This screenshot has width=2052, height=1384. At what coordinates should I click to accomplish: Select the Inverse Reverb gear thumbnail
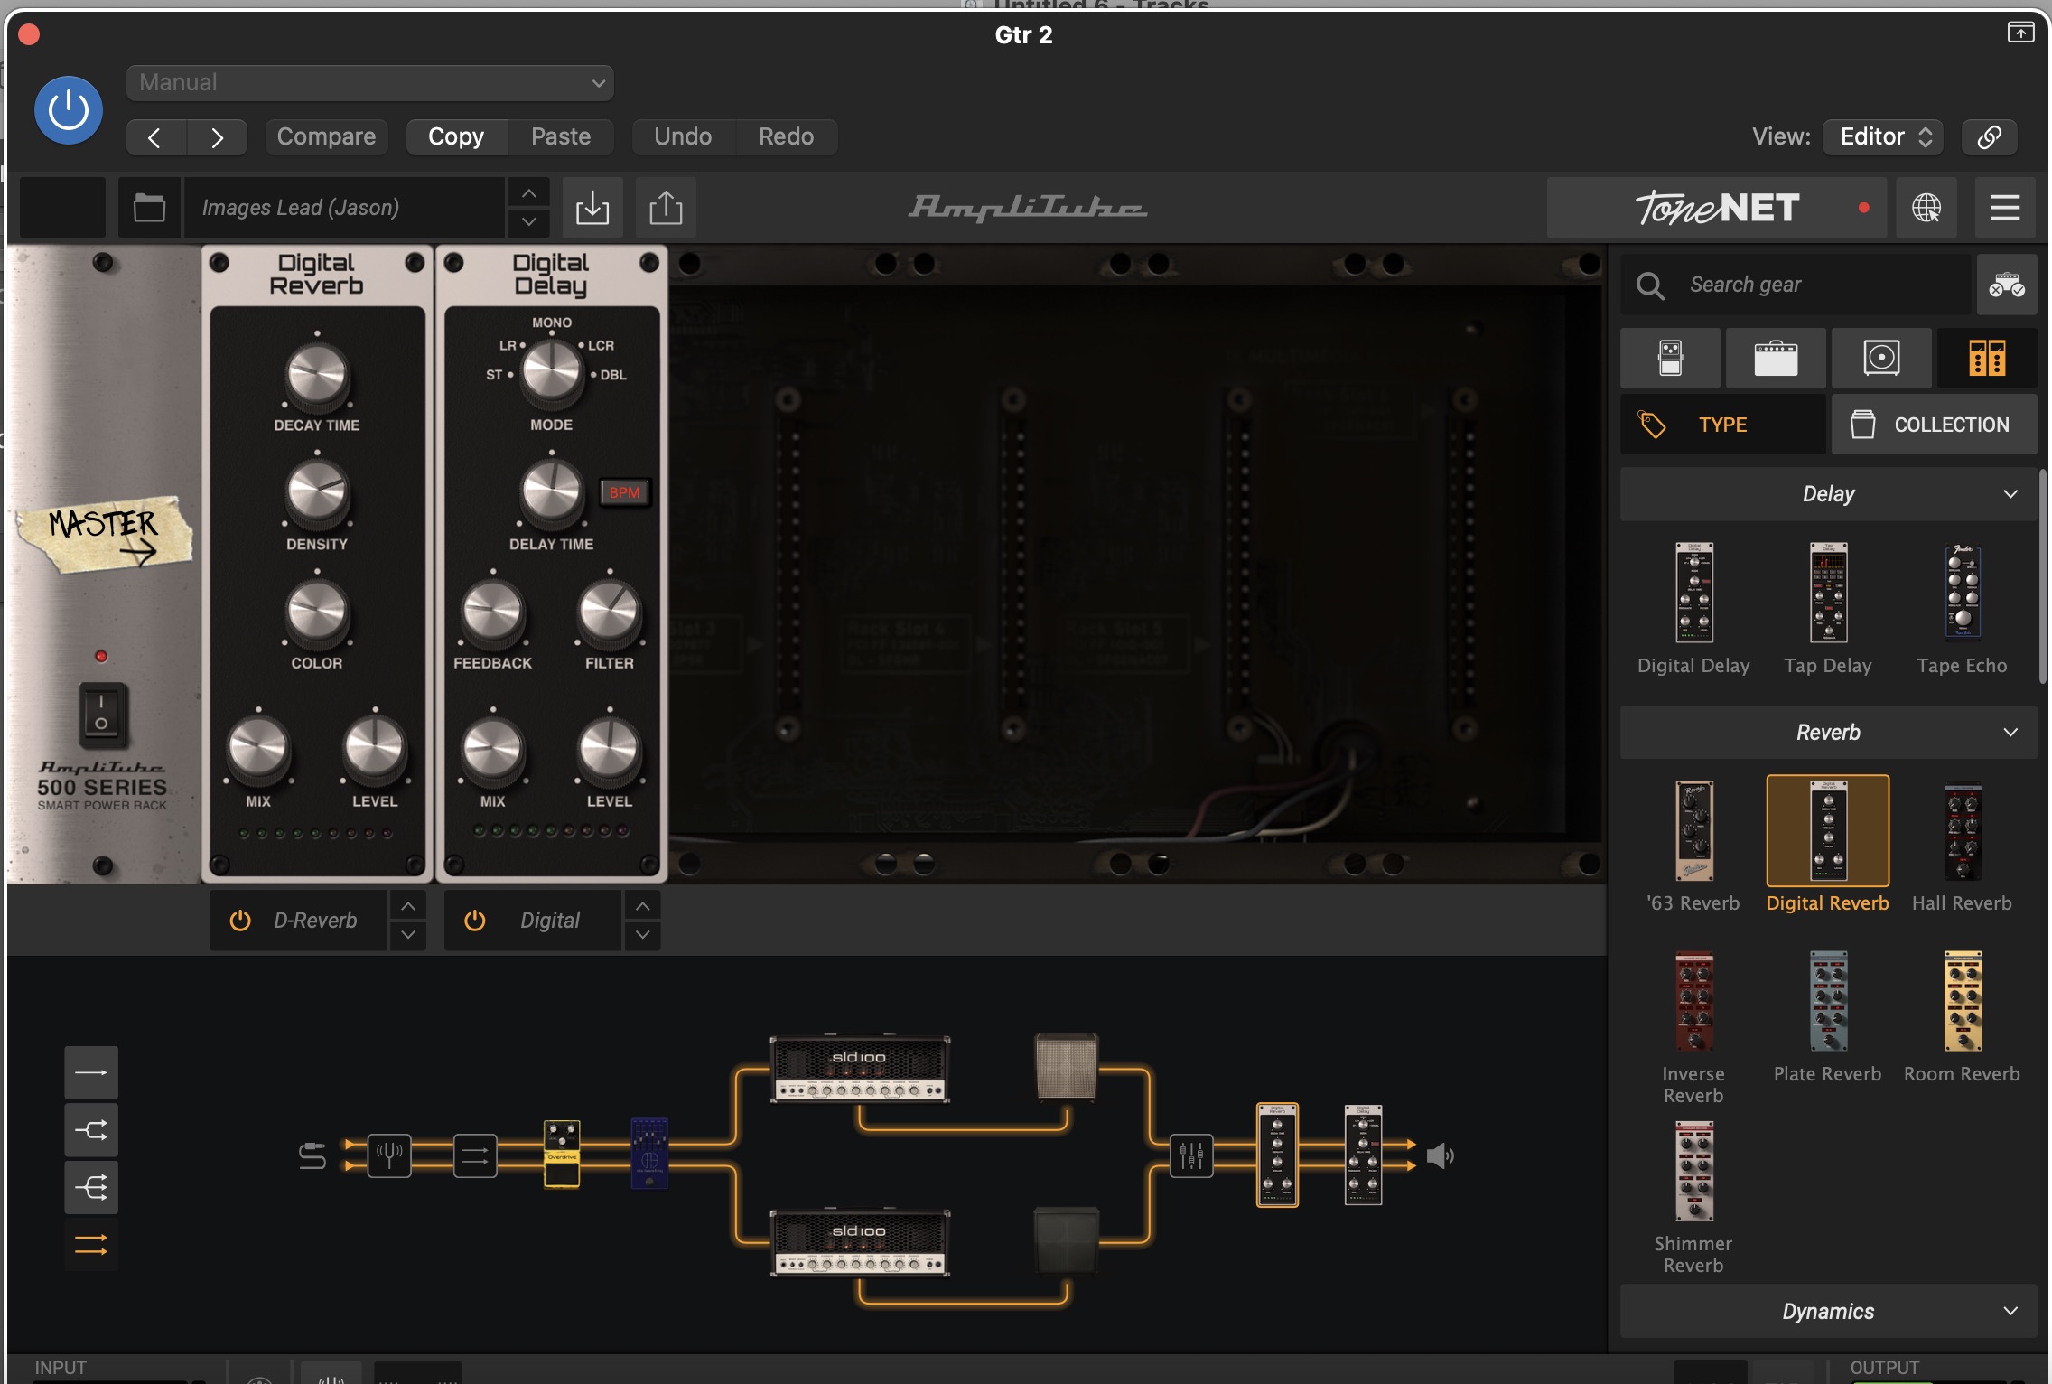point(1693,1001)
